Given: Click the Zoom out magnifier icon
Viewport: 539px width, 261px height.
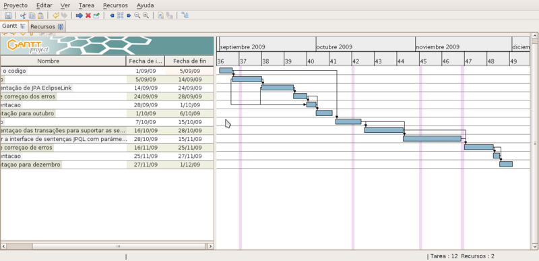Looking at the screenshot, I should pos(137,16).
